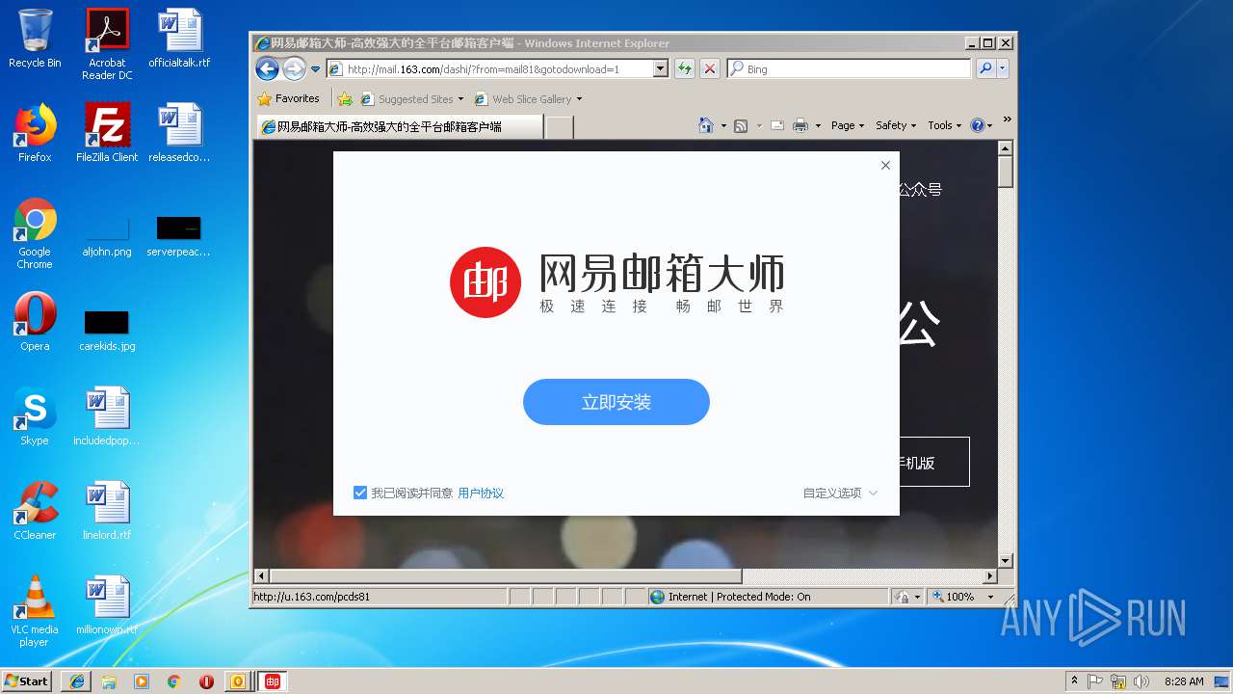The height and width of the screenshot is (694, 1233).
Task: Open Recycle Bin desktop icon
Action: 35,39
